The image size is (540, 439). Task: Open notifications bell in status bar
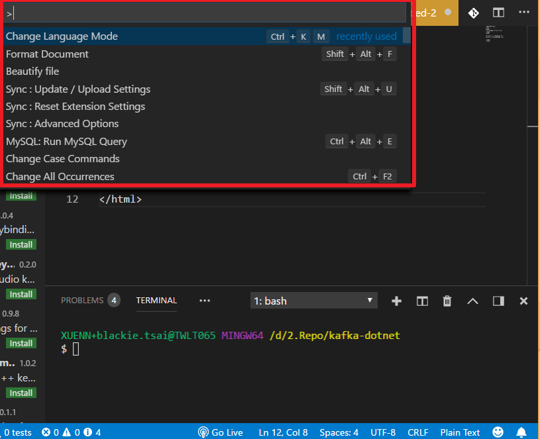coord(522,432)
